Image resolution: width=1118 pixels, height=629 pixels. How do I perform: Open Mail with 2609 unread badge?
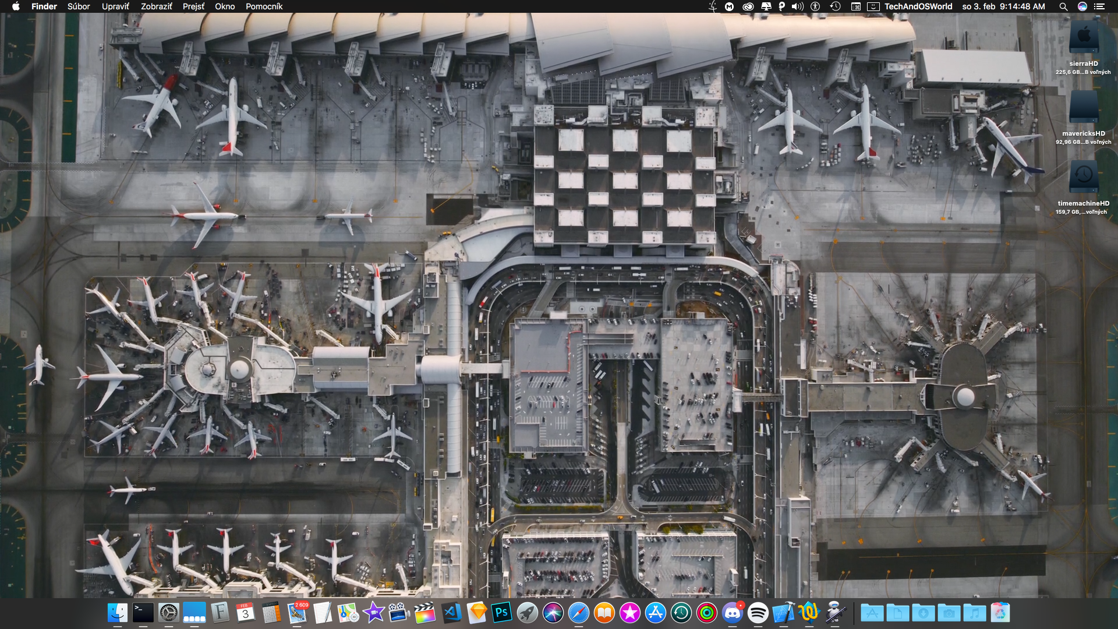coord(297,613)
